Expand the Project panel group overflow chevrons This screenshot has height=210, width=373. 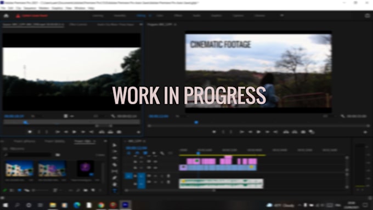[105, 141]
